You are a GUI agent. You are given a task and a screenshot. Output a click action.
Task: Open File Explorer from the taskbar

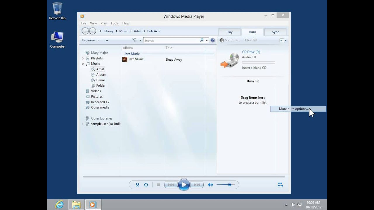pyautogui.click(x=76, y=205)
